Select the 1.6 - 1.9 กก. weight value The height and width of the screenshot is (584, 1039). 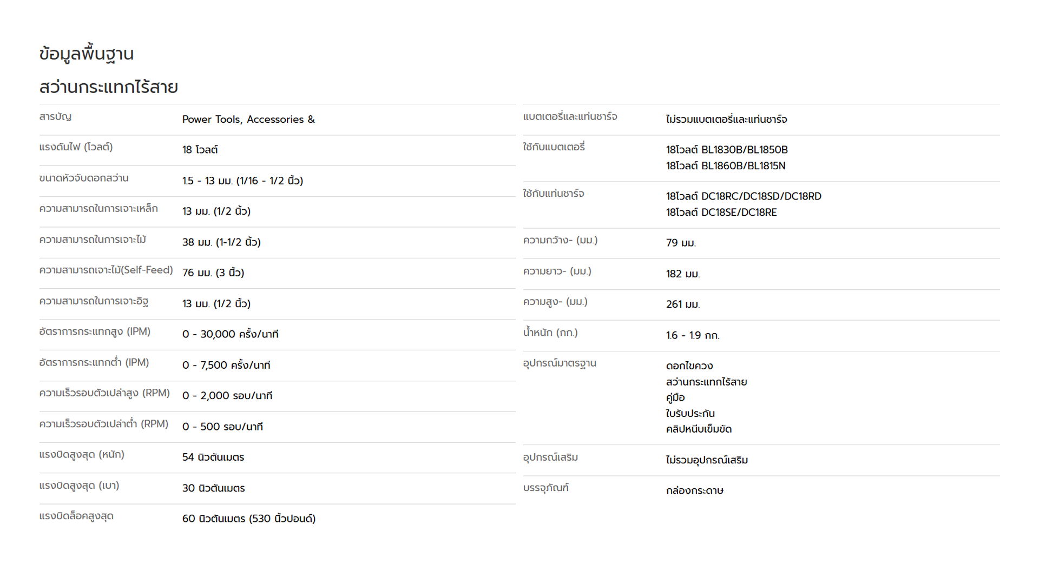click(x=693, y=335)
